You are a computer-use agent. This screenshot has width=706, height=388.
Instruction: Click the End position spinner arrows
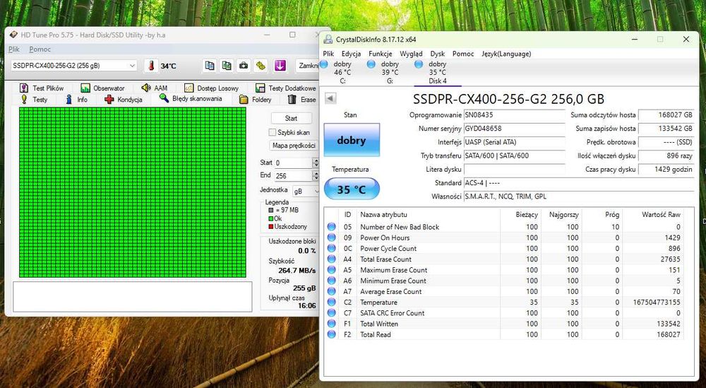point(316,176)
